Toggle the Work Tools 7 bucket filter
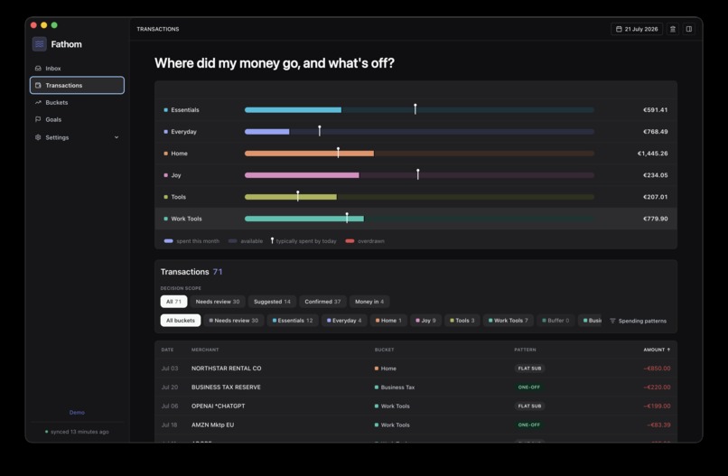 [508, 321]
